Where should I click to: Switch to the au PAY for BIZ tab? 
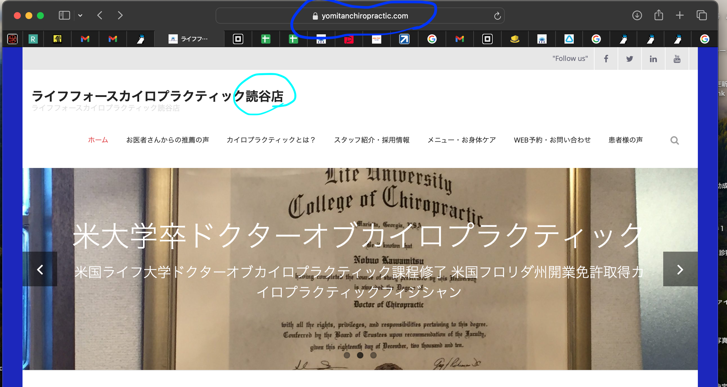(x=376, y=39)
